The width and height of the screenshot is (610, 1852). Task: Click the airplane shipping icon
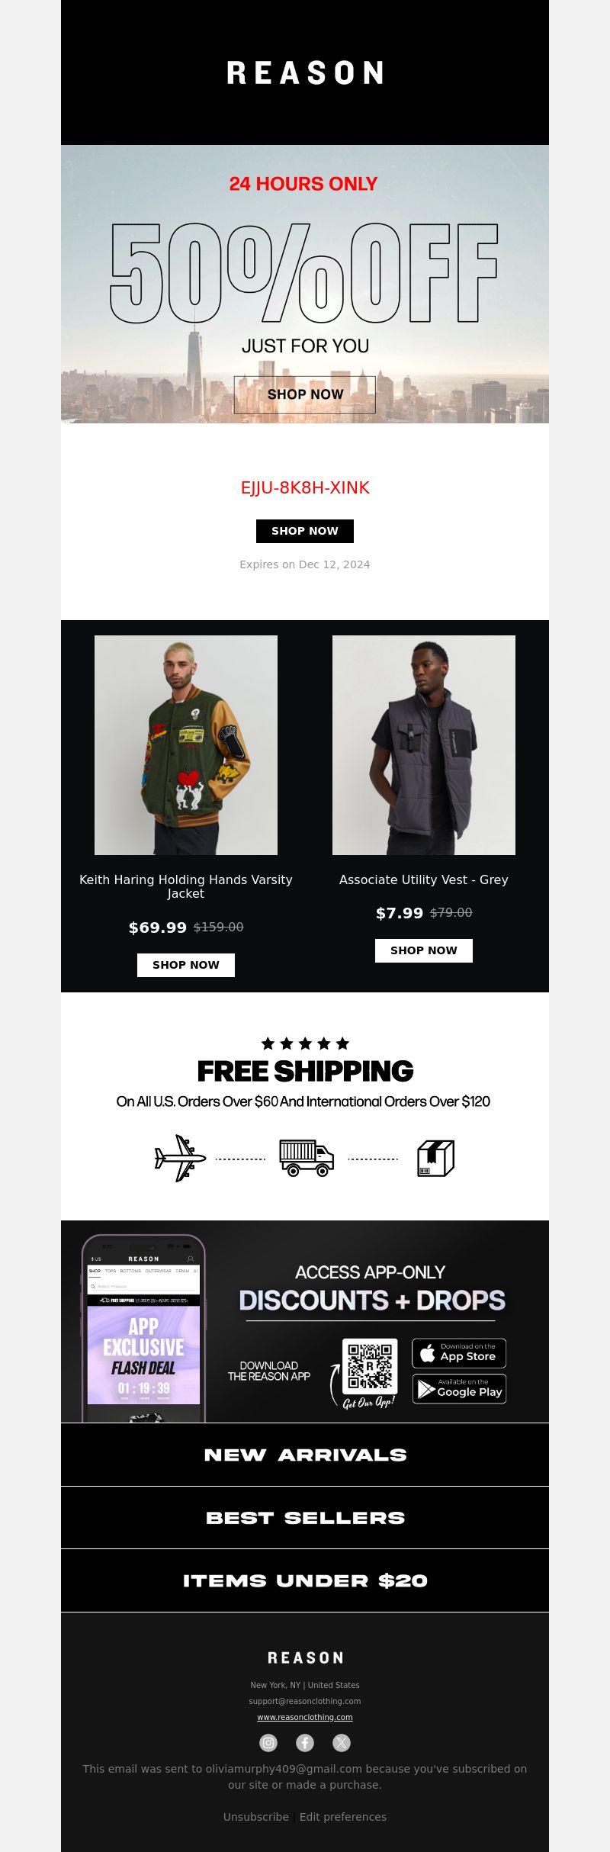pyautogui.click(x=180, y=1158)
